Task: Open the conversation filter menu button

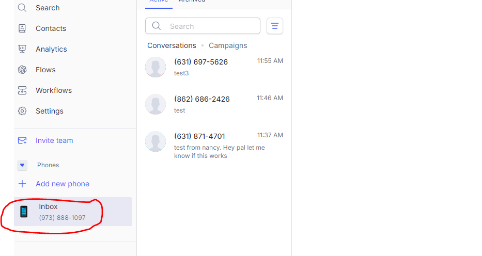Action: pyautogui.click(x=274, y=26)
